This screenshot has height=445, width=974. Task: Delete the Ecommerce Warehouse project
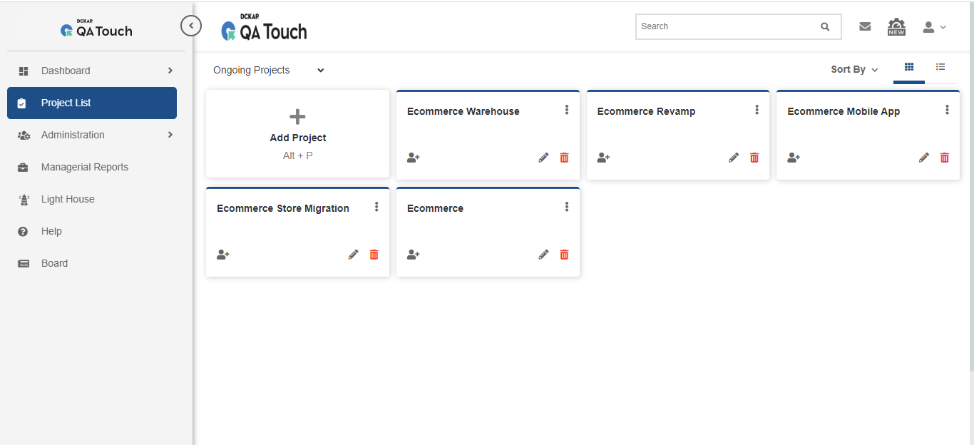tap(564, 158)
